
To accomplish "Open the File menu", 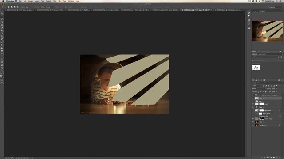I will tap(20, 1).
